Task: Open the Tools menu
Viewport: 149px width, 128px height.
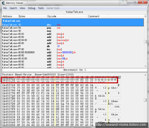Action: [41, 8]
